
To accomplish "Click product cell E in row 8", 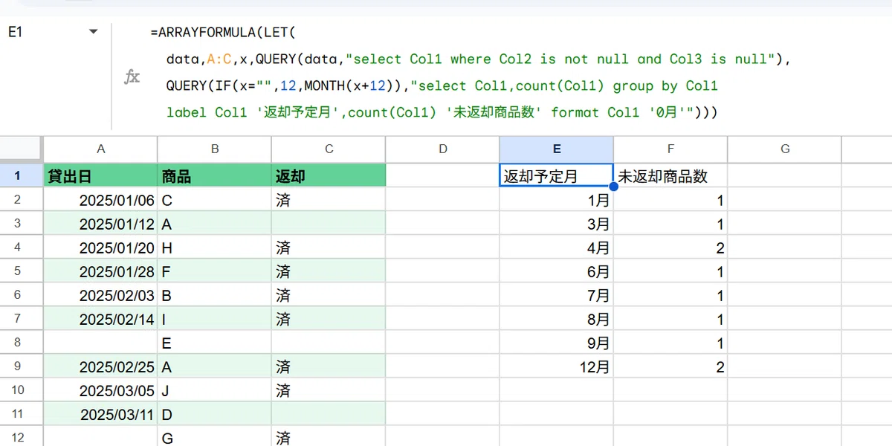I will [215, 343].
